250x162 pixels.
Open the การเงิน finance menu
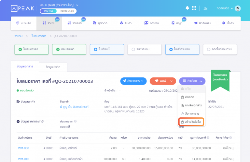click(151, 23)
